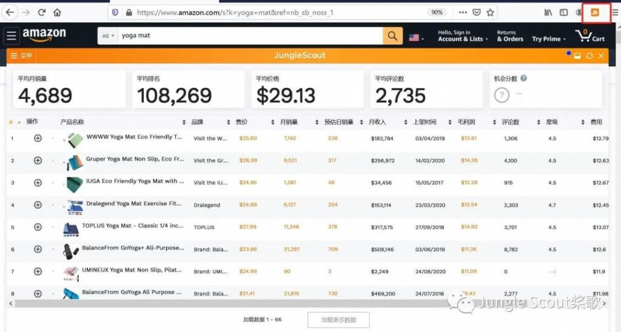Bookmark this page with the star icon
The height and width of the screenshot is (332, 621).
click(x=490, y=13)
